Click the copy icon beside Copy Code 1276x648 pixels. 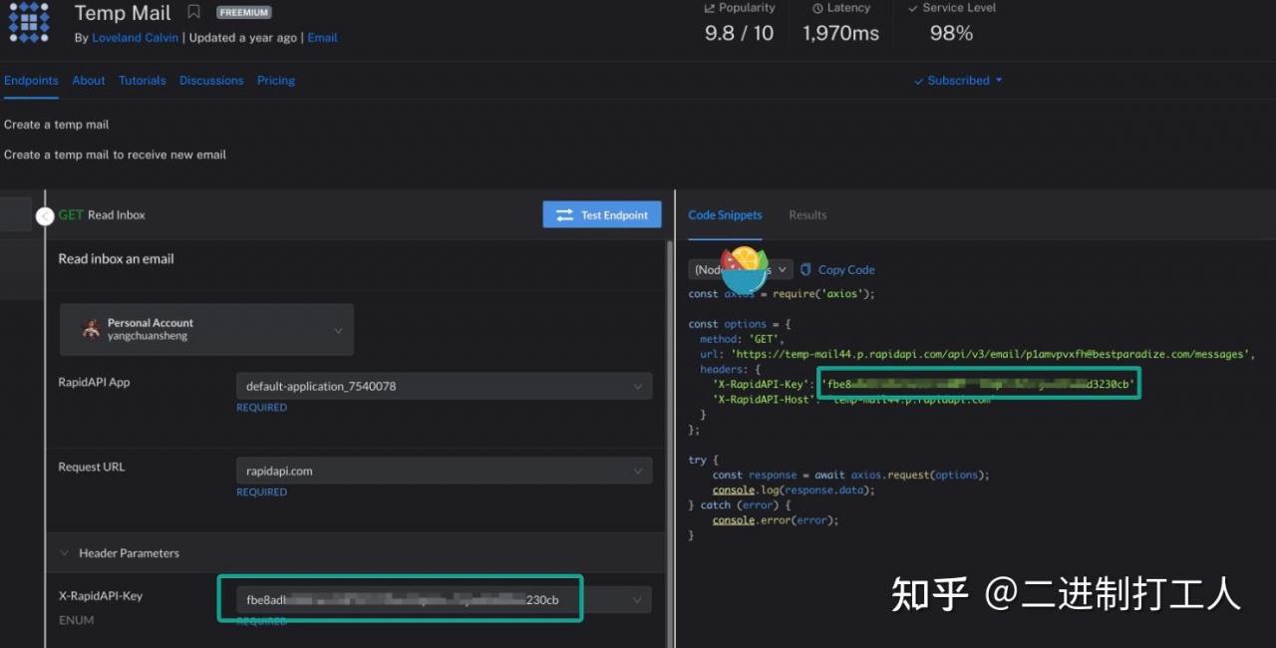tap(805, 269)
